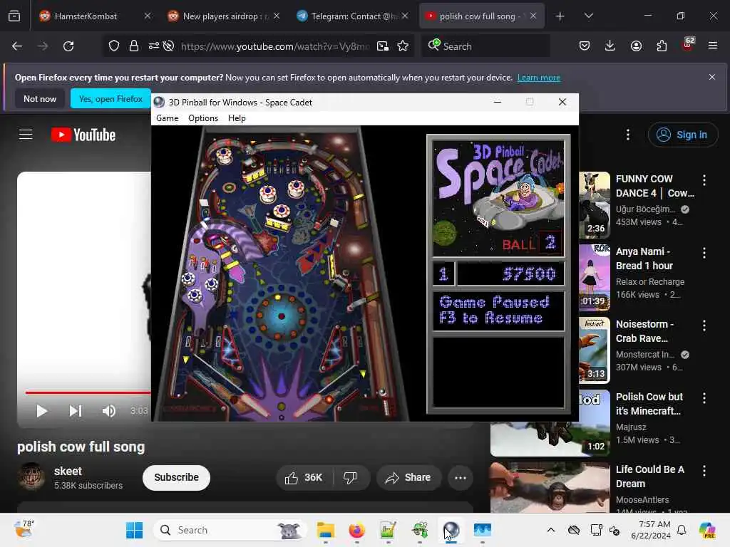
Task: Open the Extensions puzzle icon
Action: click(662, 46)
